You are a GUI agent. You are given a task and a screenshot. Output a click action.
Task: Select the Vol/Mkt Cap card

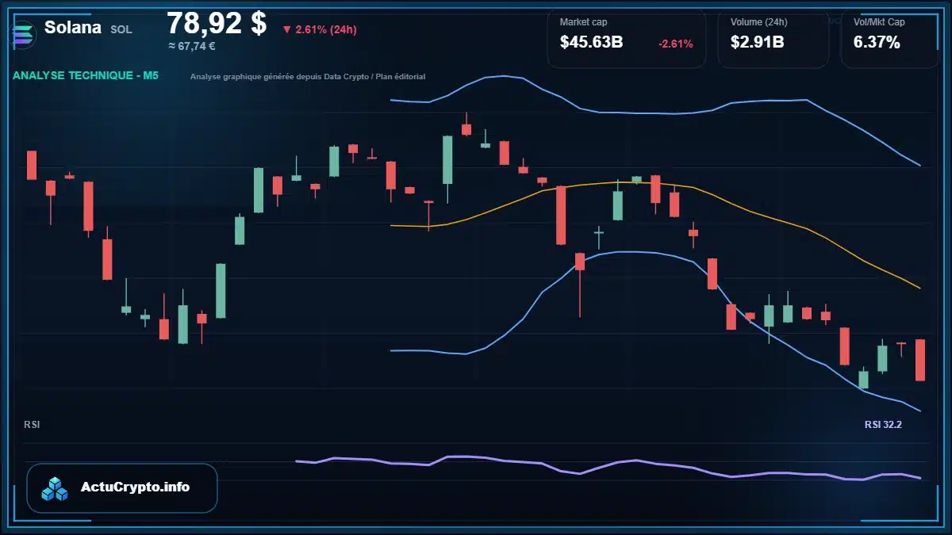coord(890,39)
